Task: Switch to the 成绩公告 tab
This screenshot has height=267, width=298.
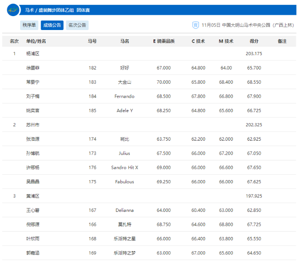Action: pyautogui.click(x=52, y=26)
